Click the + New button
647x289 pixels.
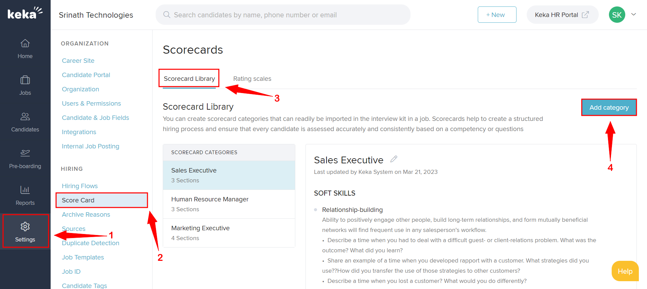pyautogui.click(x=497, y=15)
